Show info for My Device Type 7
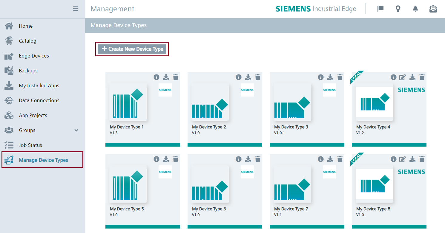The width and height of the screenshot is (445, 233). click(321, 159)
